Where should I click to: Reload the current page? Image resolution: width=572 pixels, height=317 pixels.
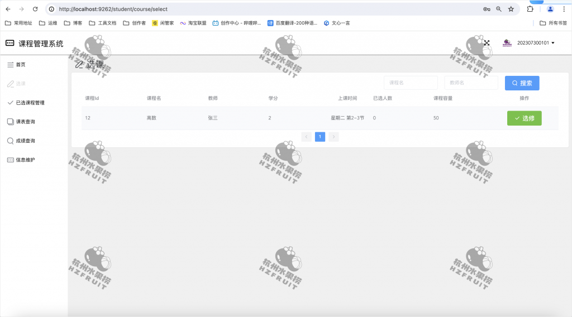35,9
